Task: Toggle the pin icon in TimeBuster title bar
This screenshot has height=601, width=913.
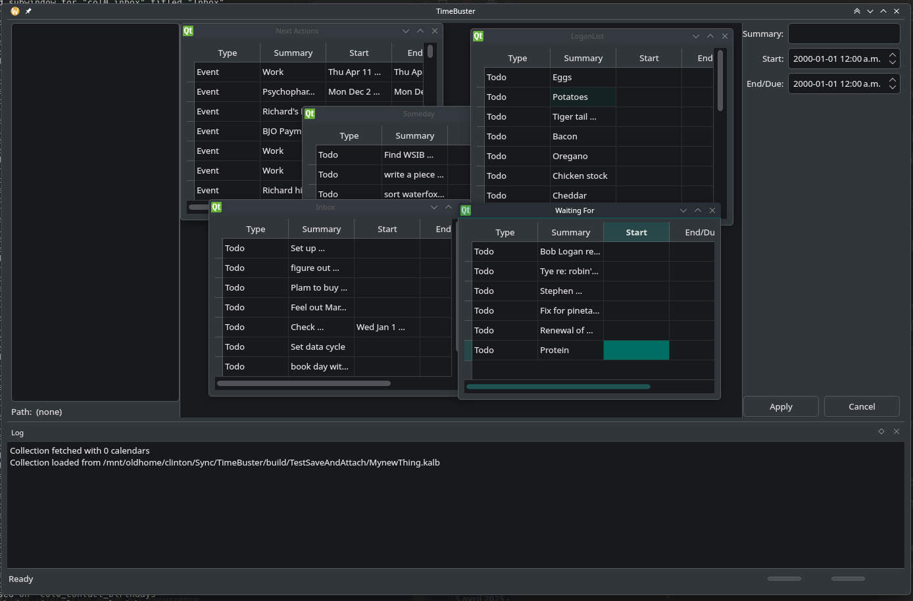Action: (28, 11)
